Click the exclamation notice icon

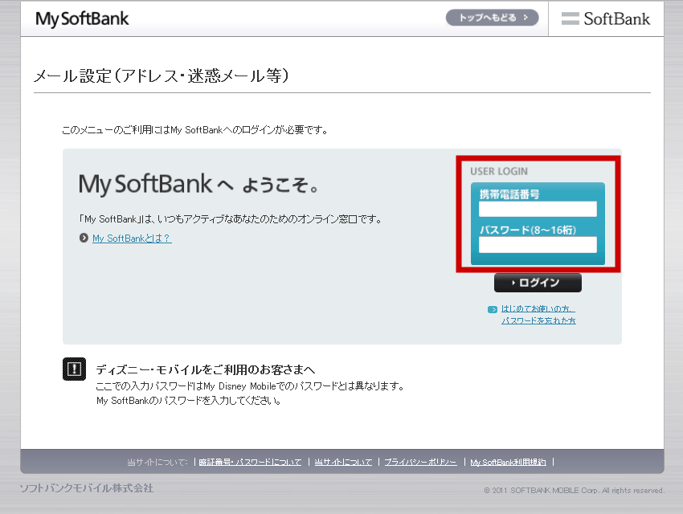(74, 369)
